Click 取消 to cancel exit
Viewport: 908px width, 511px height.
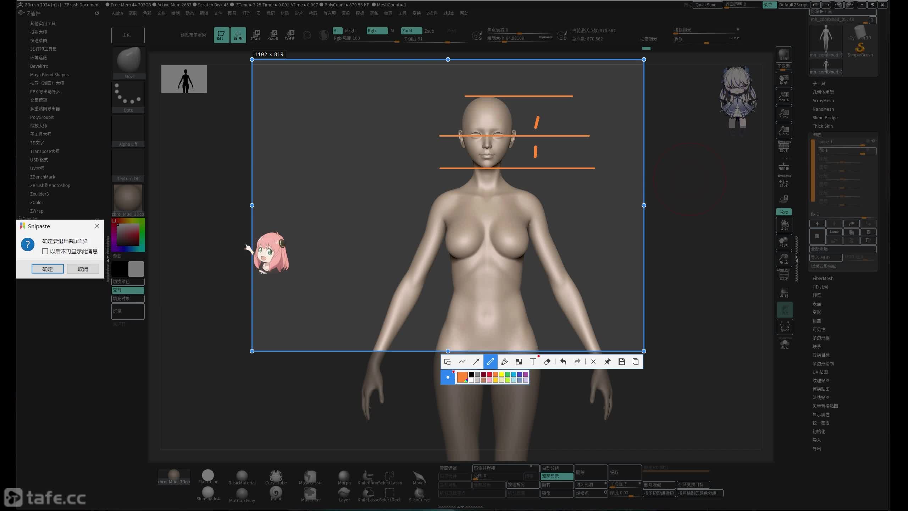point(83,269)
